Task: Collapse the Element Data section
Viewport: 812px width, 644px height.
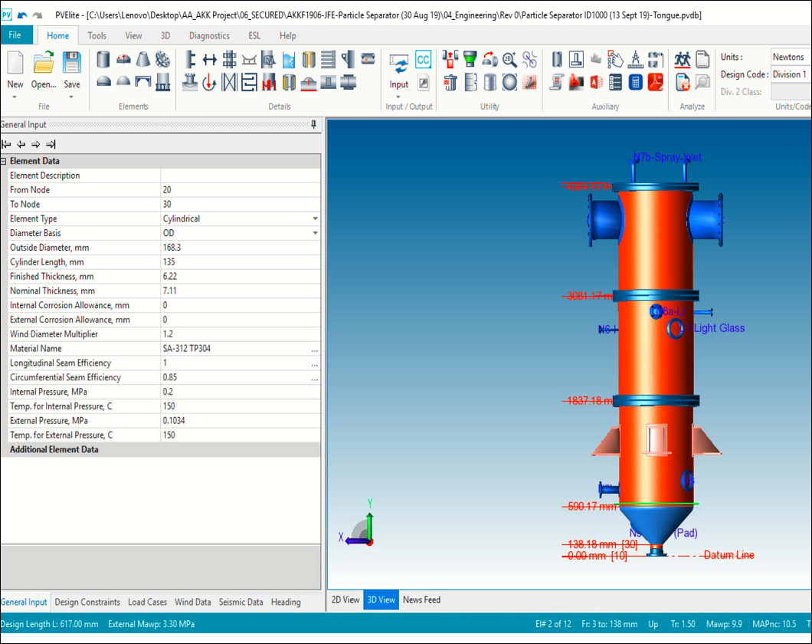Action: point(5,161)
